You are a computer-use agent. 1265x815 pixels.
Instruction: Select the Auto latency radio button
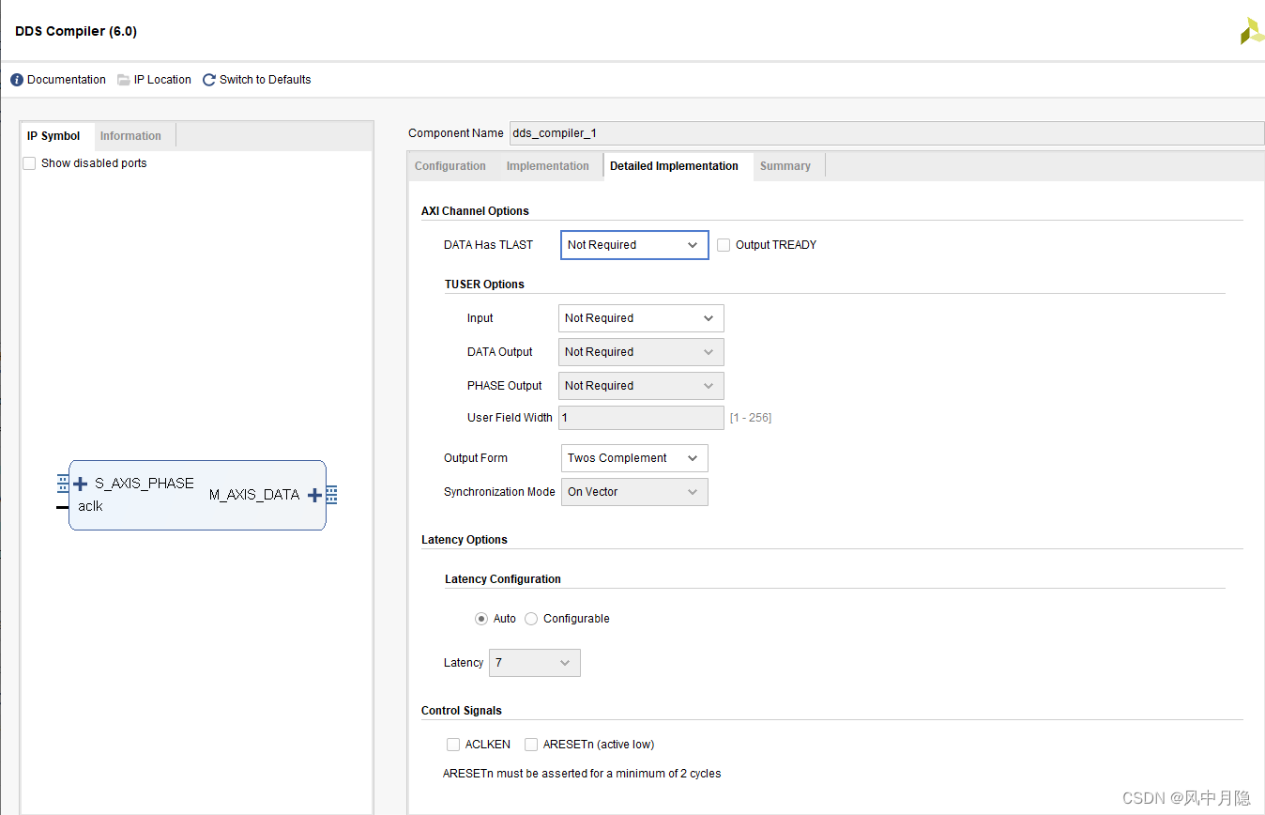click(x=481, y=619)
